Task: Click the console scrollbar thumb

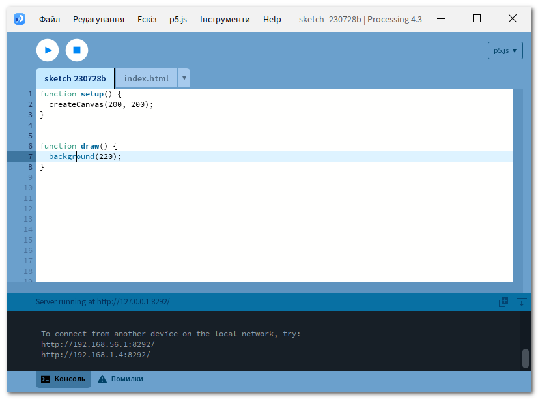Action: (x=526, y=357)
